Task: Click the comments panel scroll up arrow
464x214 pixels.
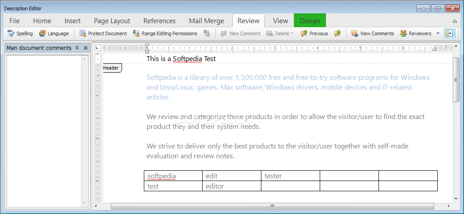Action: (84, 59)
